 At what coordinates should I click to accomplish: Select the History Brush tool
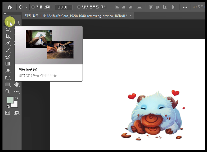tap(8, 57)
